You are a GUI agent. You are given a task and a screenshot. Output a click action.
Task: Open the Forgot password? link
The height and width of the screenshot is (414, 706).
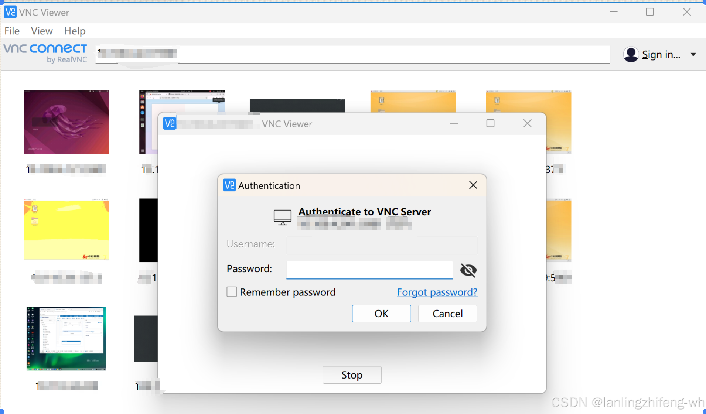click(437, 292)
